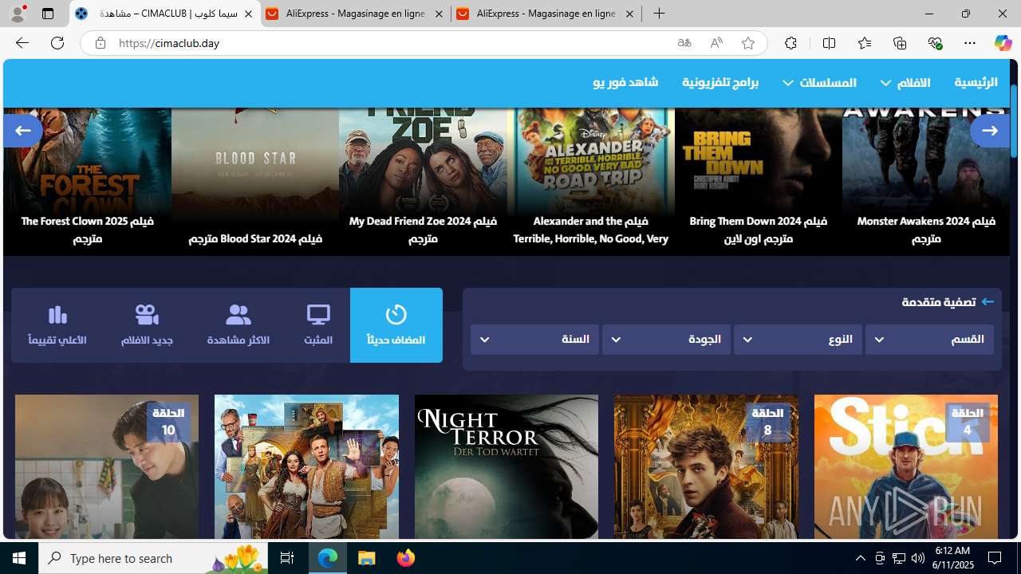This screenshot has height=574, width=1021.
Task: Open the القسم section dropdown
Action: coord(929,340)
